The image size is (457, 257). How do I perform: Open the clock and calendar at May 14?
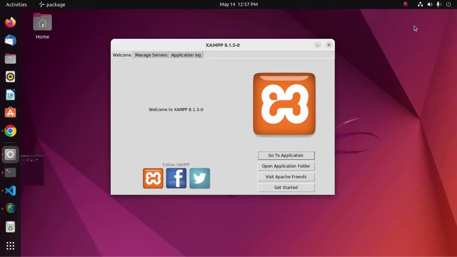point(239,4)
